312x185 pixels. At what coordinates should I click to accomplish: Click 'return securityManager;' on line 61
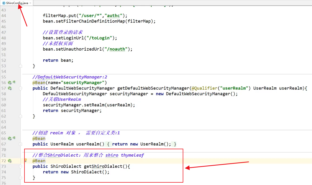click(x=72, y=111)
